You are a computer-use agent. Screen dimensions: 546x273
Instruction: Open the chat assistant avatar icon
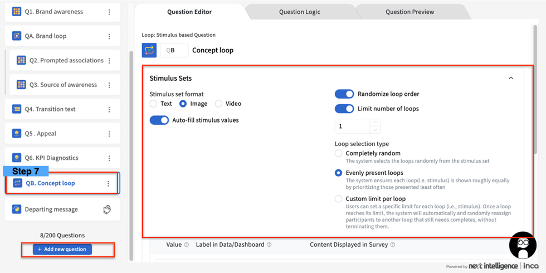[523, 246]
